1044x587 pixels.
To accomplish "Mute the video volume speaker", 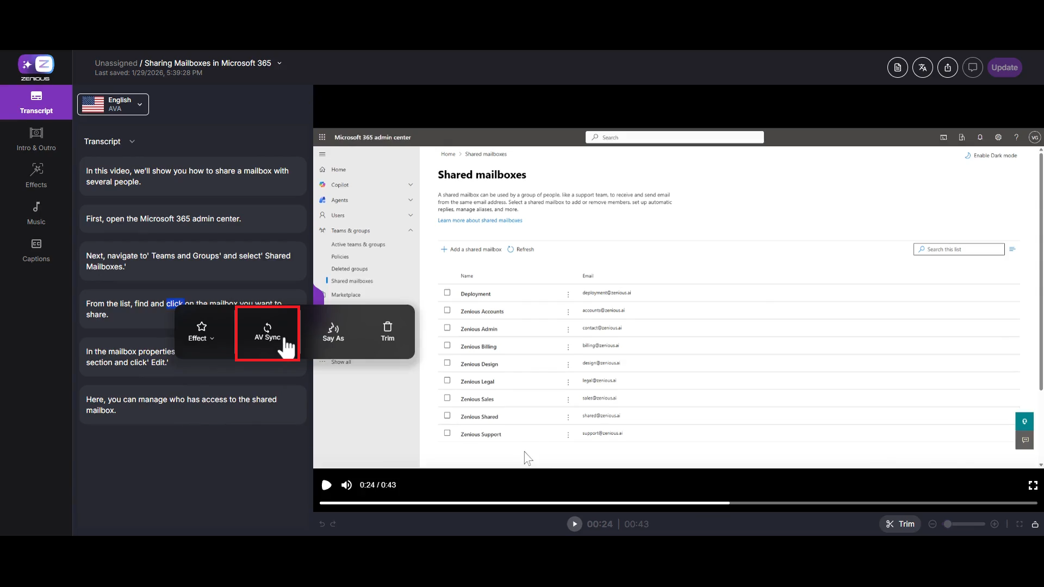I will pos(346,485).
